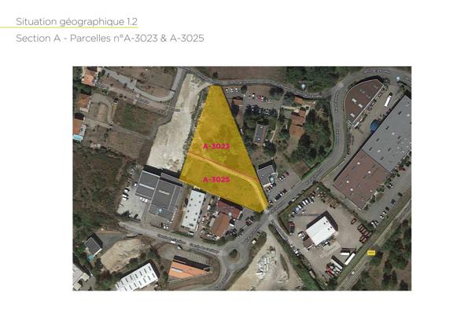Select the pin on the dark-roofed warehouse

160,211
